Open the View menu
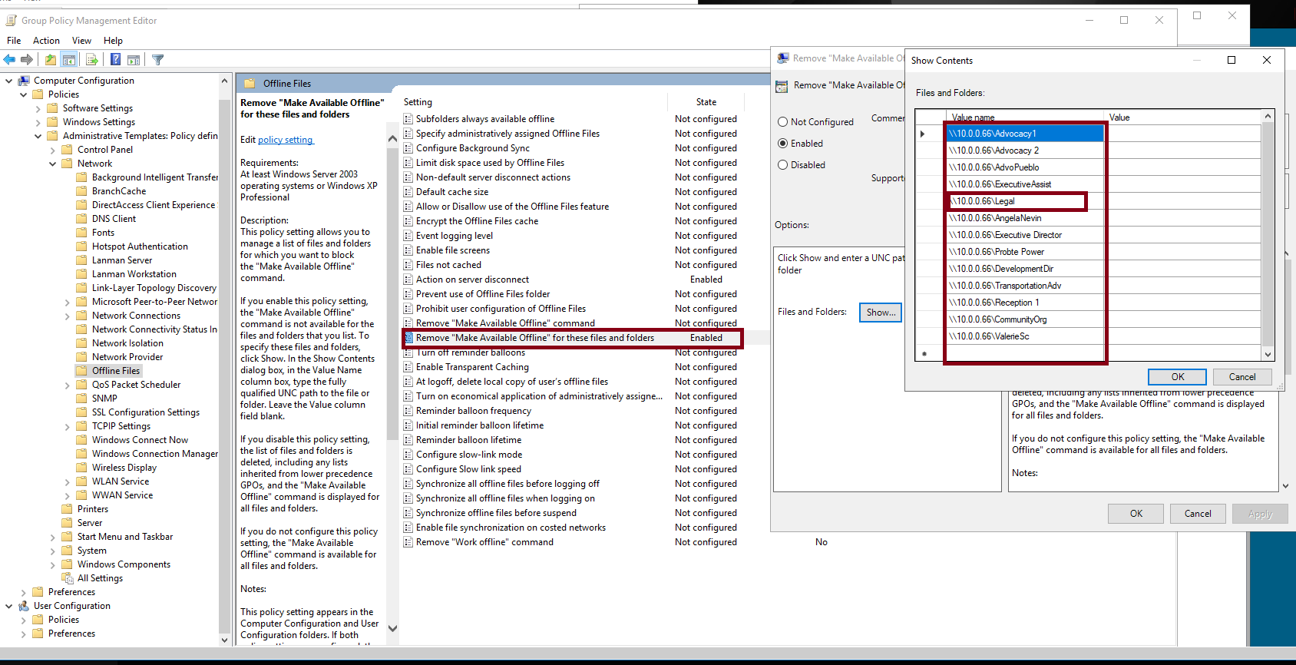Viewport: 1296px width, 665px height. [x=81, y=41]
